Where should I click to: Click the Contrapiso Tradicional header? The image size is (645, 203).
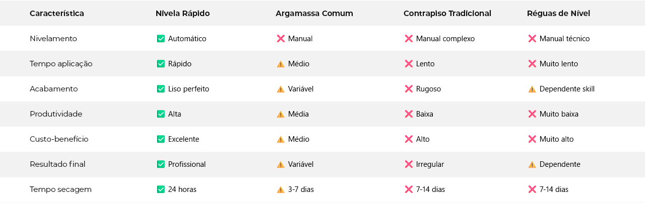pos(447,14)
